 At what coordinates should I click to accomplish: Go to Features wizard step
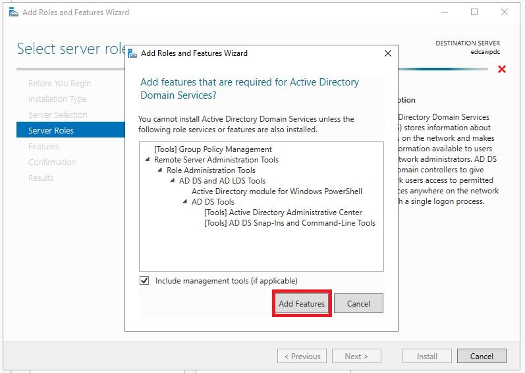43,147
